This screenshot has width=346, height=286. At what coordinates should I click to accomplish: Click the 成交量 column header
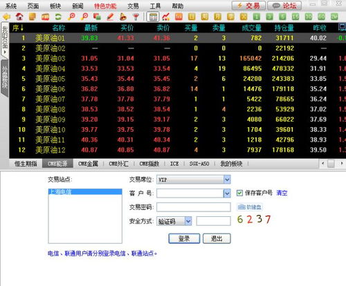(251, 28)
